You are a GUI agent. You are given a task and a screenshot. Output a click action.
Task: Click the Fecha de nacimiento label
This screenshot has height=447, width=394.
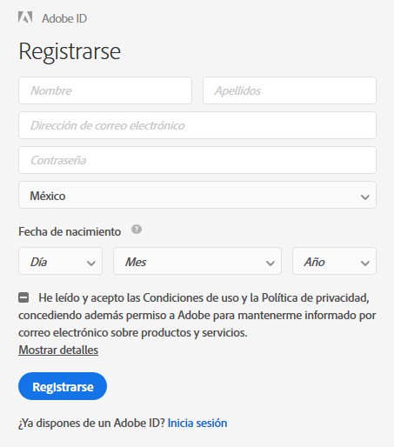click(70, 231)
